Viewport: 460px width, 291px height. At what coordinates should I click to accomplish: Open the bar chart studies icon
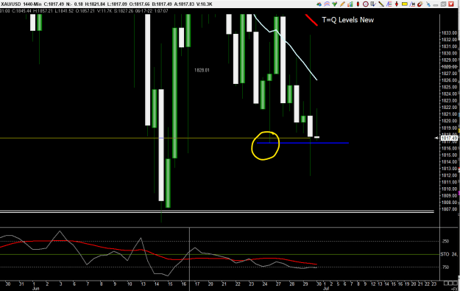(350, 4)
